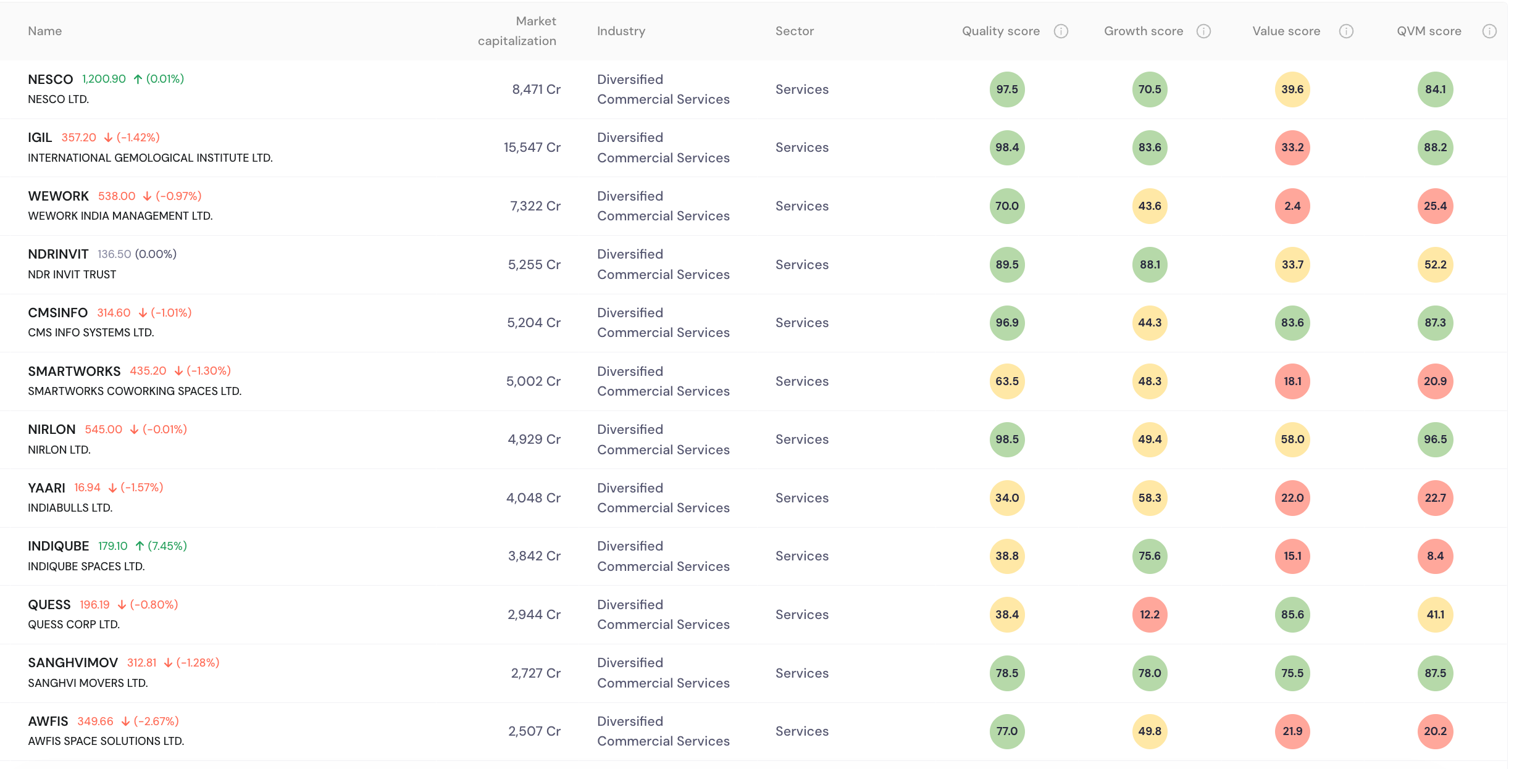Sort by the Name column header
The image size is (1514, 769).
[x=44, y=31]
